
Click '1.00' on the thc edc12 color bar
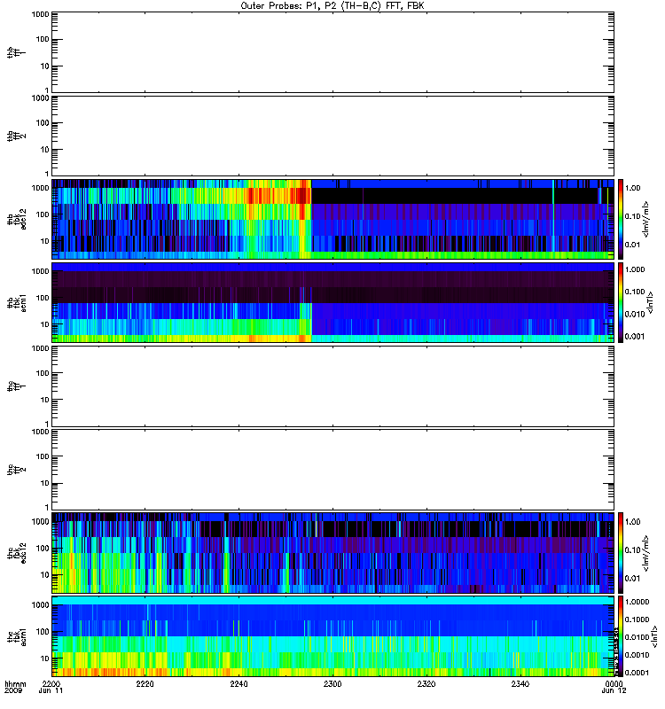(633, 522)
